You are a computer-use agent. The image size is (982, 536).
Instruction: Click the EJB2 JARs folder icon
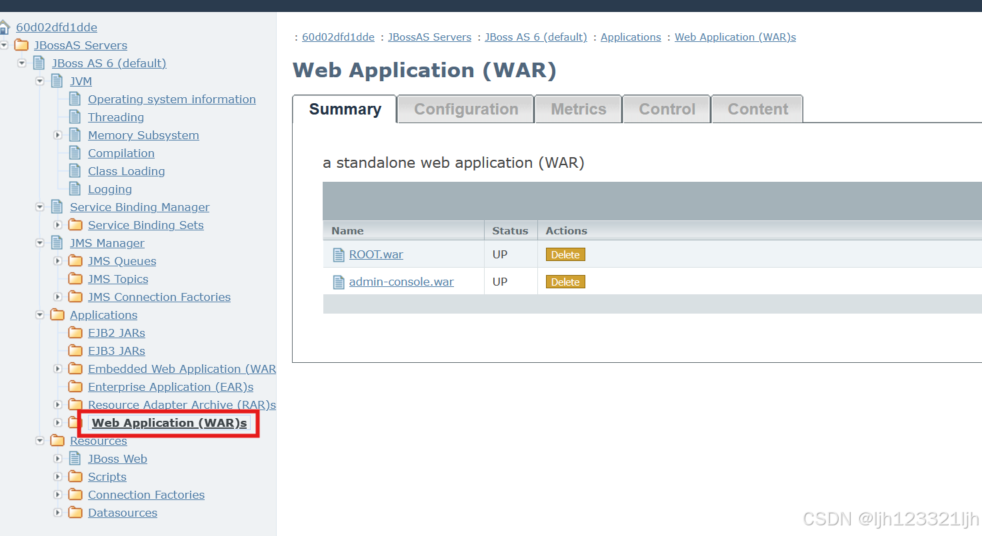[75, 333]
